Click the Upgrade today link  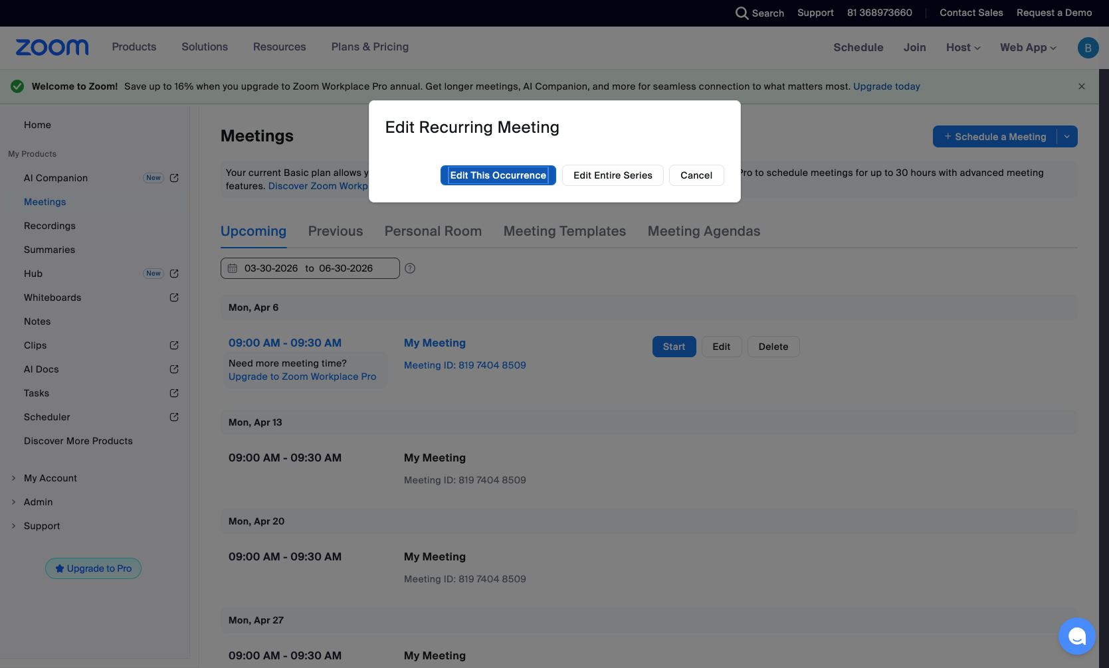887,86
